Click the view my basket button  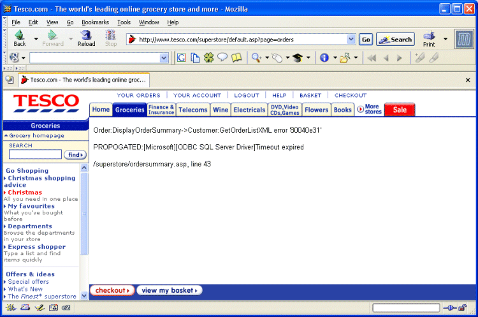(169, 290)
